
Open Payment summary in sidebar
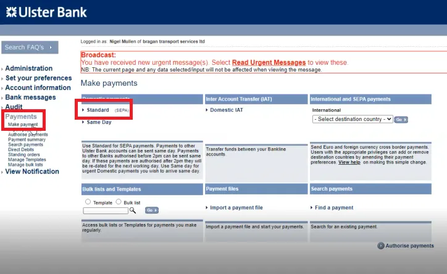[x=27, y=139]
